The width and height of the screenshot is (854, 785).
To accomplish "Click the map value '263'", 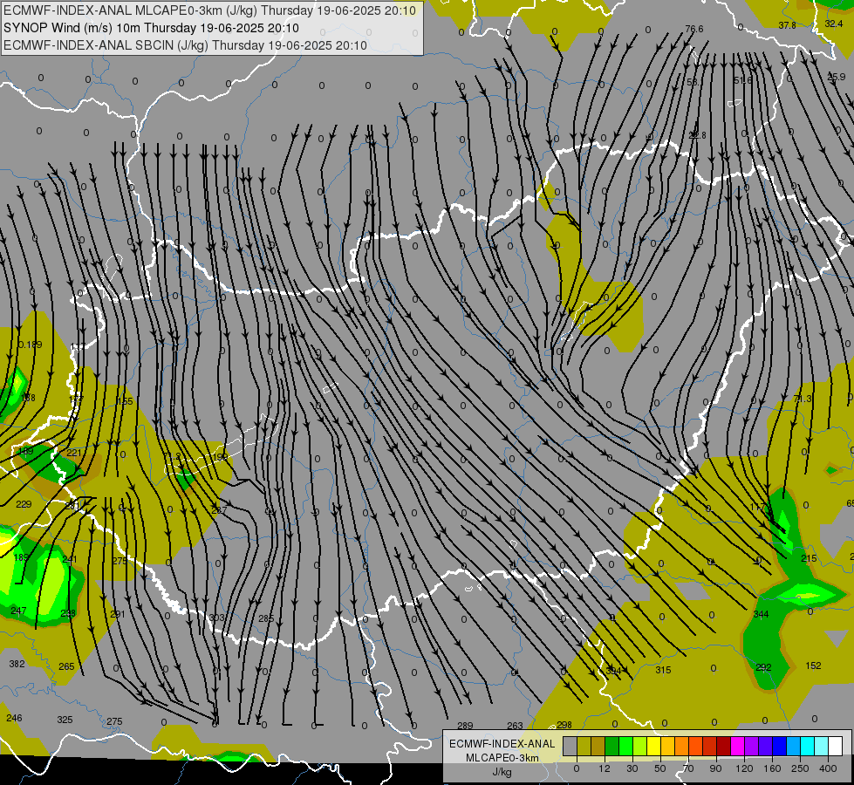I will point(515,726).
